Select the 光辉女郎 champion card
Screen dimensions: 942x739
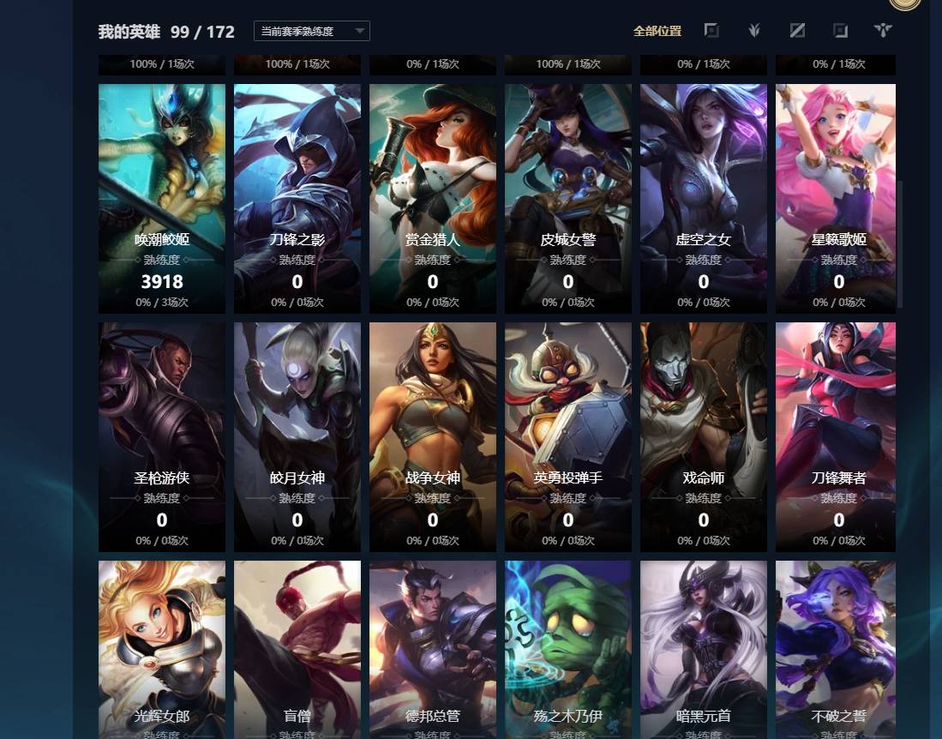point(162,650)
